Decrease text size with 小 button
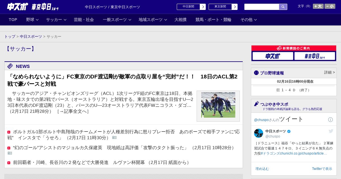This screenshot has width=341, height=179. point(330,6)
